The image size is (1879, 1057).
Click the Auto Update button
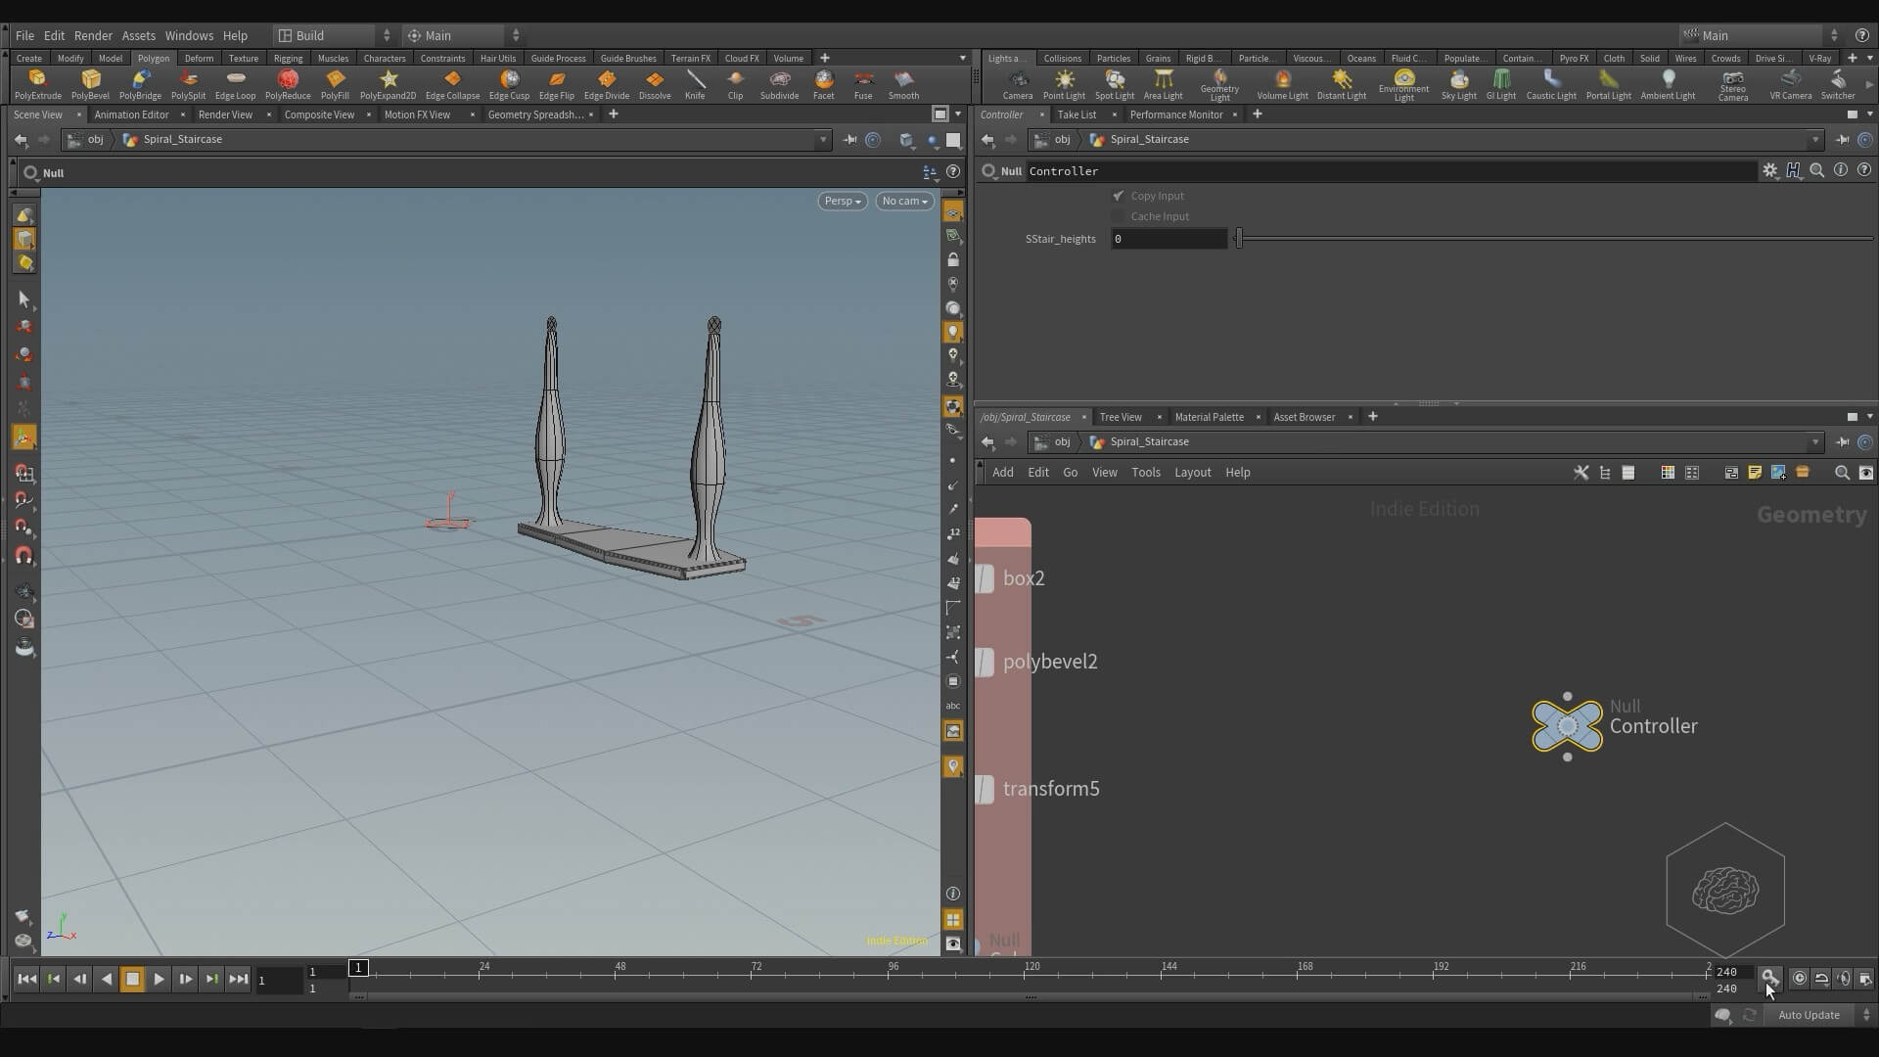click(1809, 1015)
